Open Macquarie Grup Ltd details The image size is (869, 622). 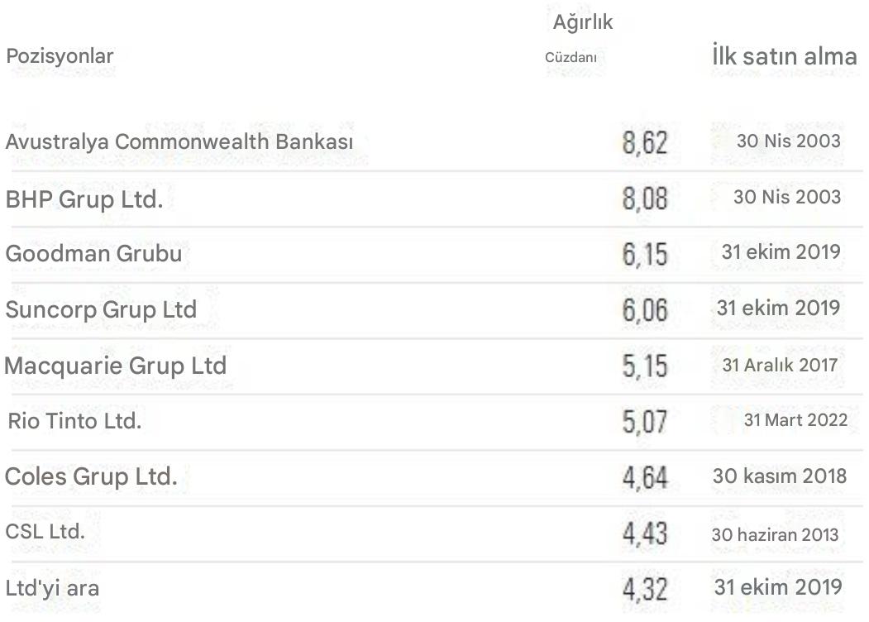tap(116, 366)
